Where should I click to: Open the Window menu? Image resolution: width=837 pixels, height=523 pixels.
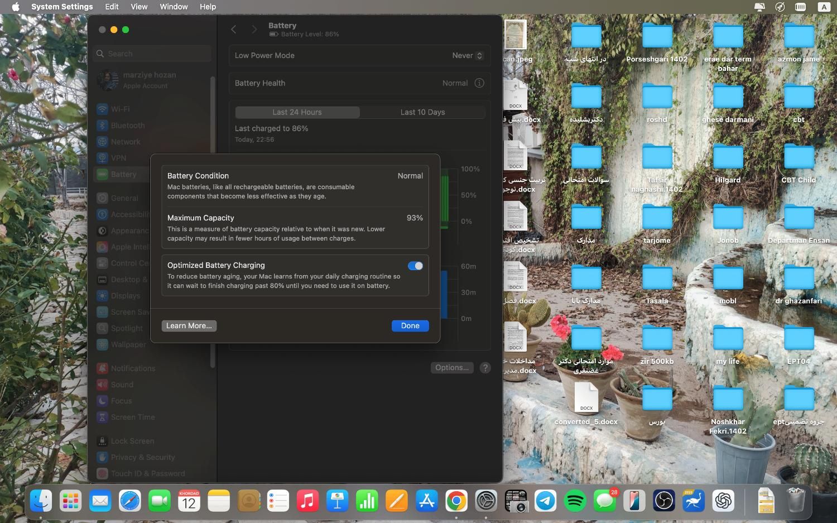[174, 7]
